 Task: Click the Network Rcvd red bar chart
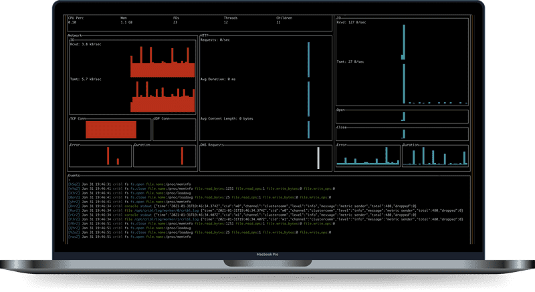pos(162,65)
